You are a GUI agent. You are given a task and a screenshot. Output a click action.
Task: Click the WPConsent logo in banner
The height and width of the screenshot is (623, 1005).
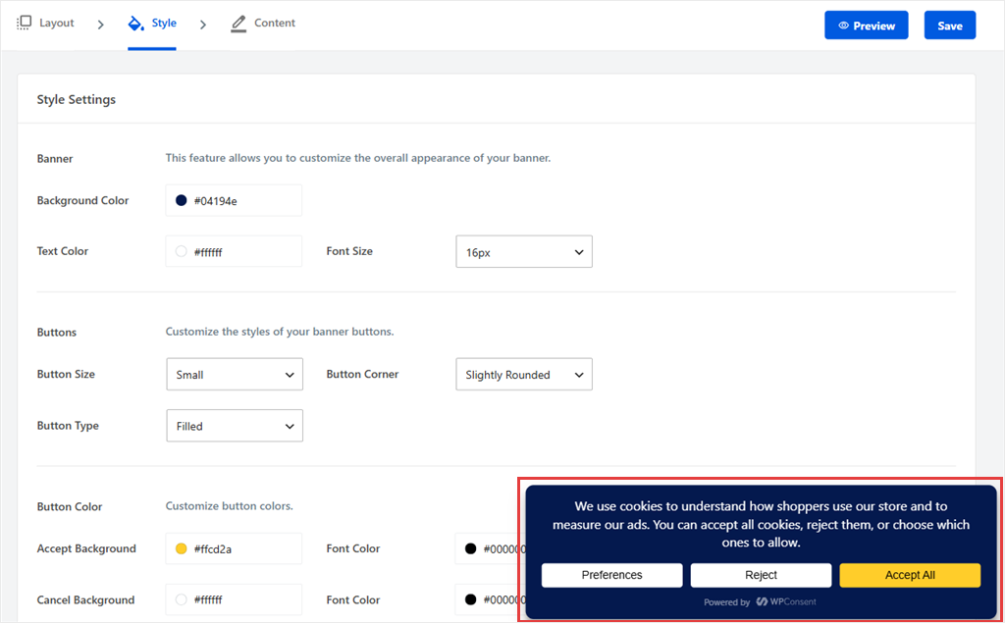tap(786, 601)
